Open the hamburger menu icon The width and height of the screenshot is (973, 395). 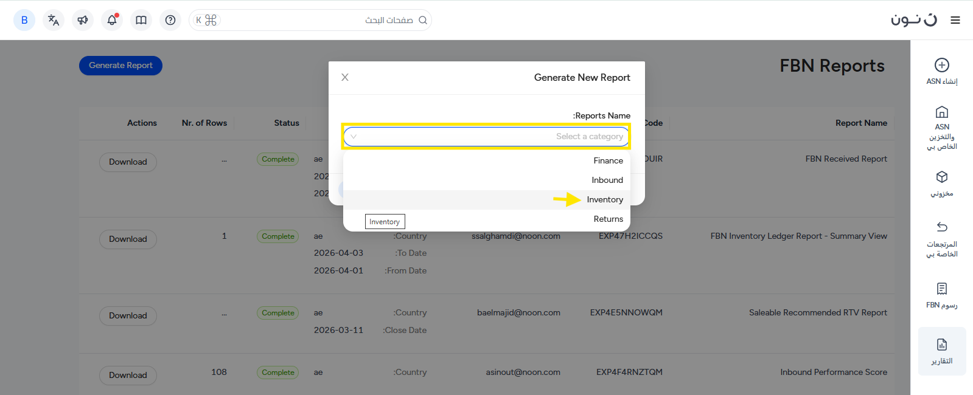tap(955, 20)
